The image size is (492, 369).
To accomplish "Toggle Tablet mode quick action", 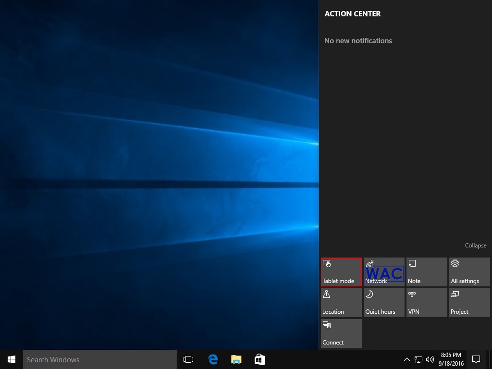I will (341, 271).
